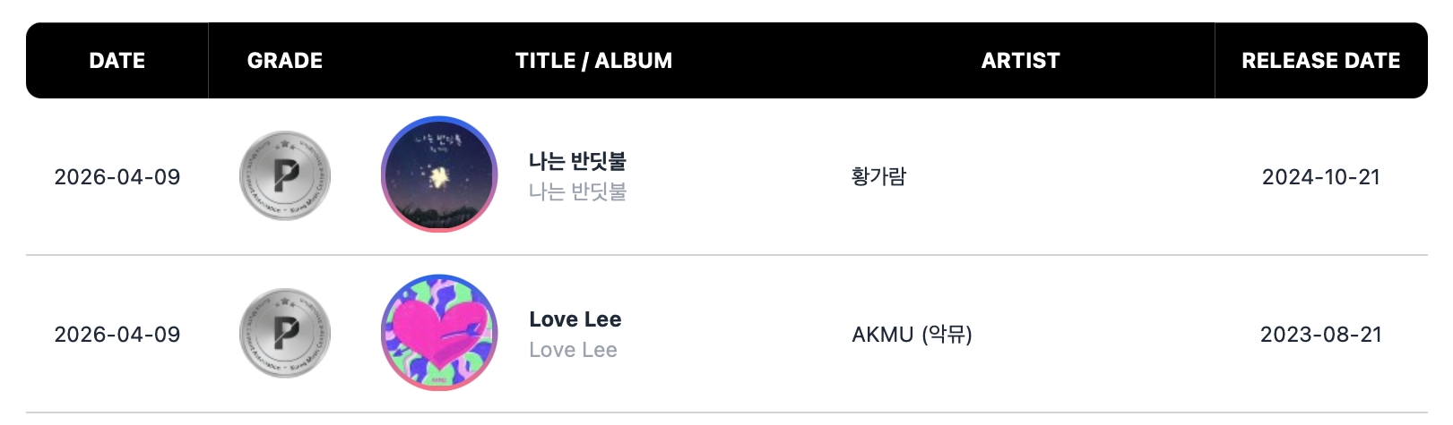The height and width of the screenshot is (425, 1453).
Task: Click the gray album name 나는 반딧불
Action: pyautogui.click(x=577, y=191)
